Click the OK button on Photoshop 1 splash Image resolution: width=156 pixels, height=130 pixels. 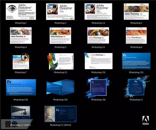pyautogui.click(x=32, y=18)
